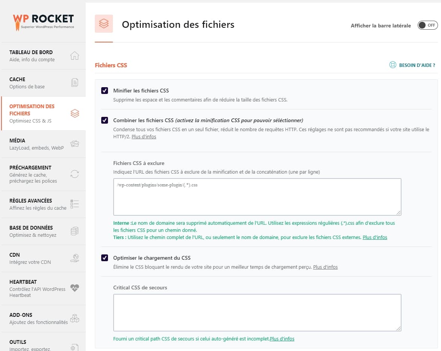
Task: Open the Heartbeat section
Action: coord(43,288)
